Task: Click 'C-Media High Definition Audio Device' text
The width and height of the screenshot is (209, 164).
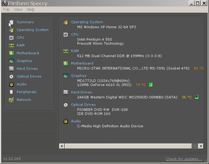Action: point(110,126)
